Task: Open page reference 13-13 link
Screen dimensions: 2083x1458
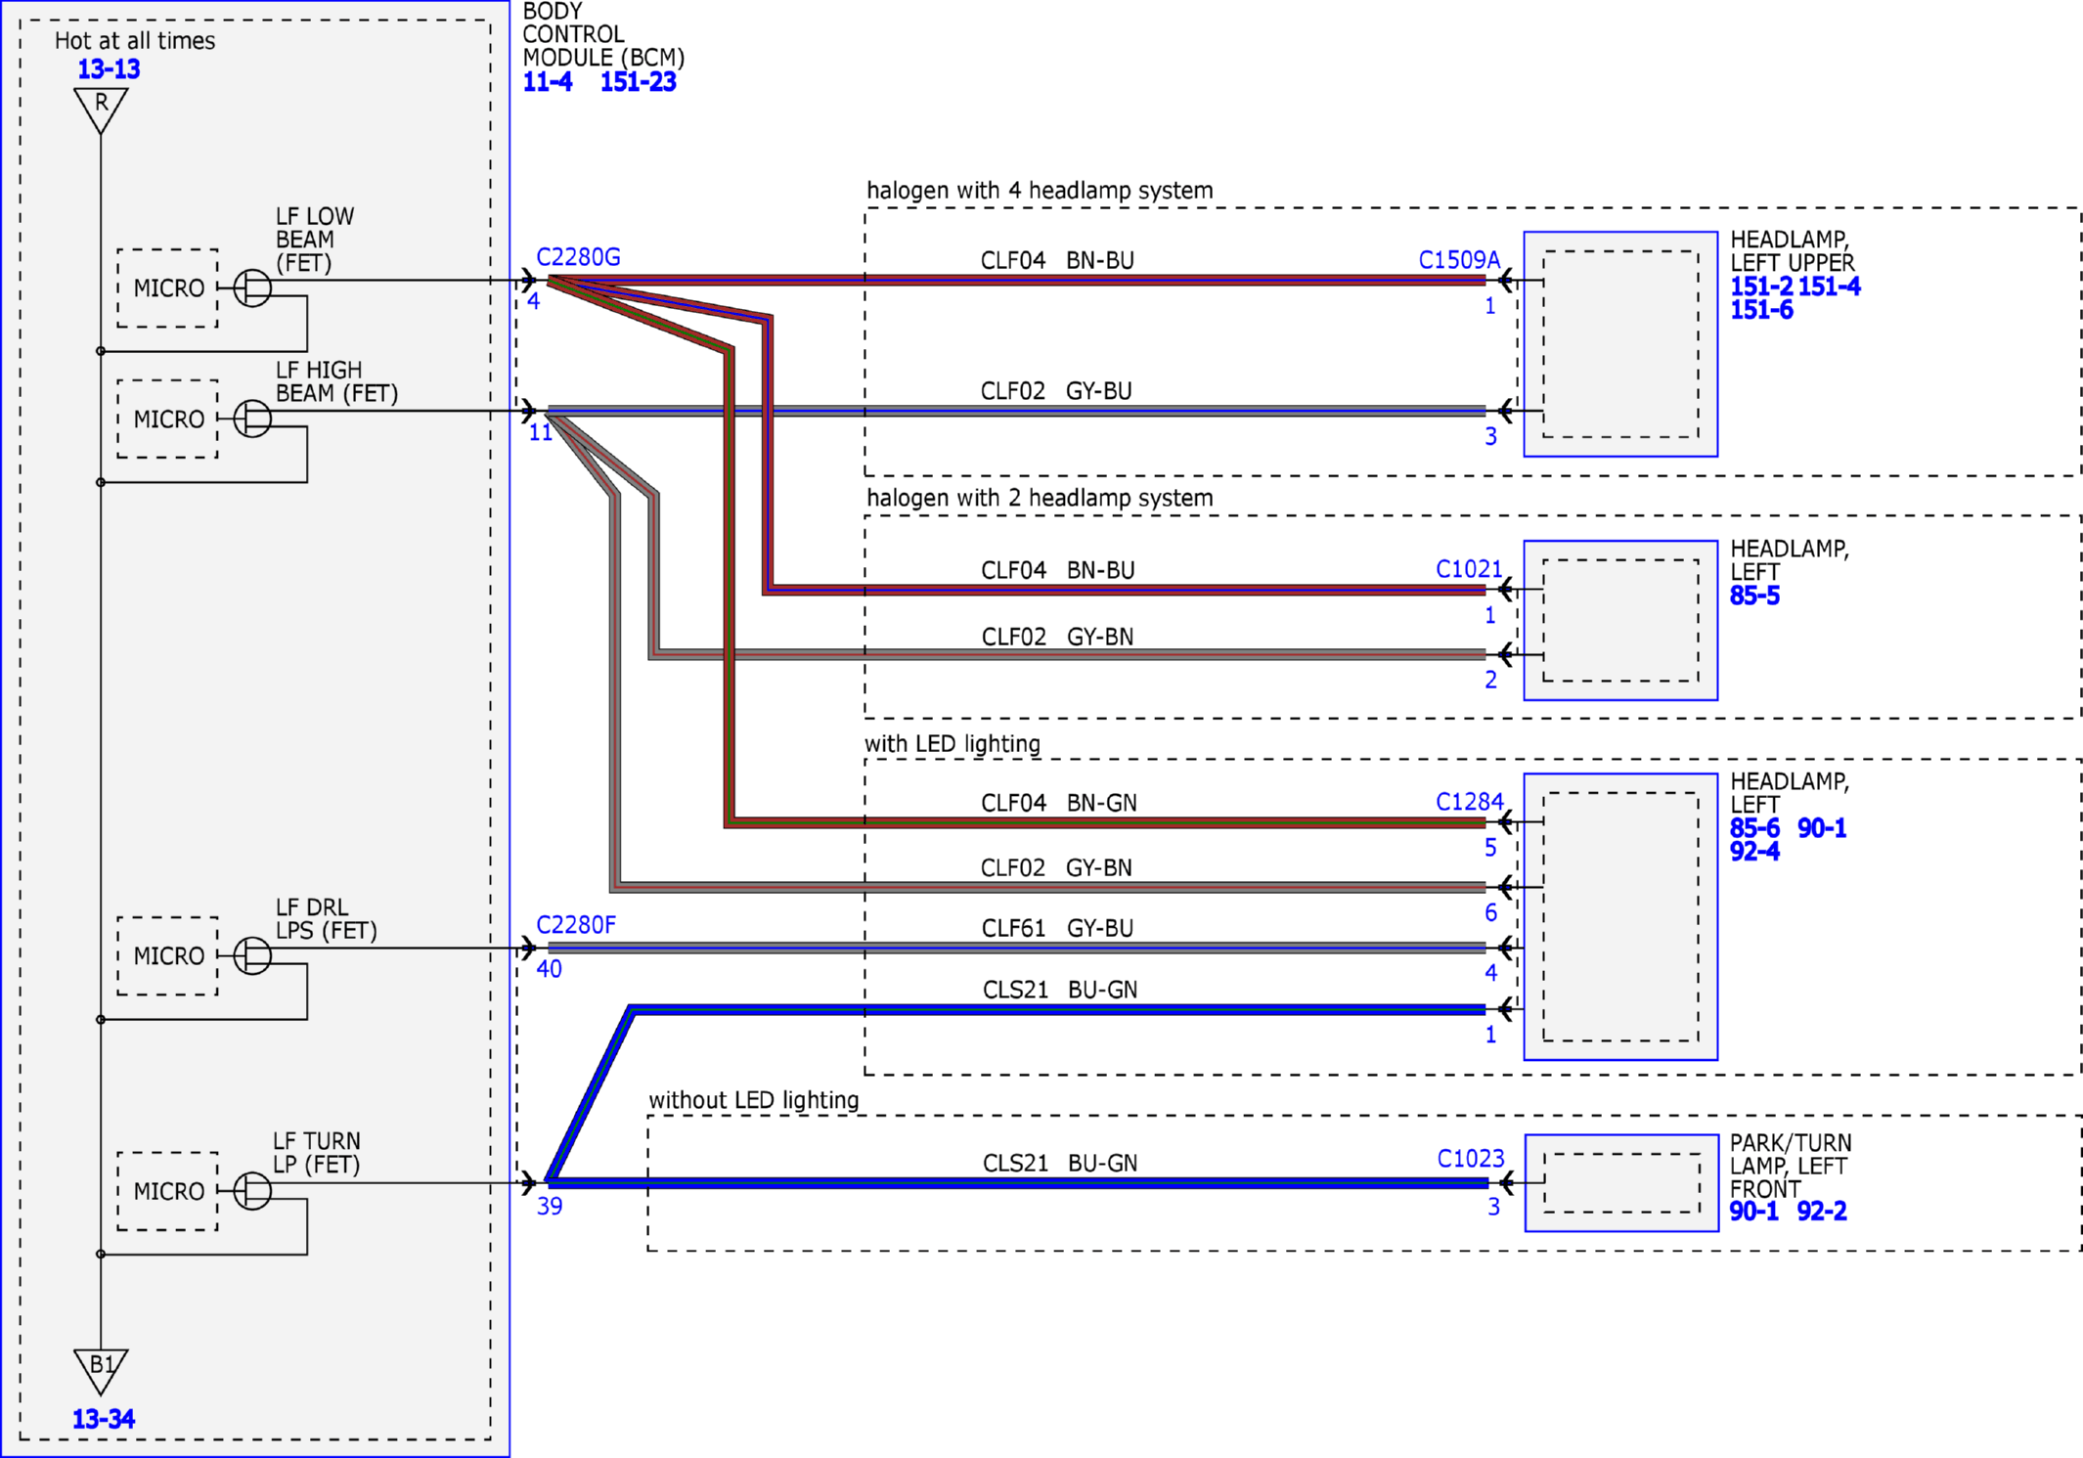Action: [x=109, y=69]
